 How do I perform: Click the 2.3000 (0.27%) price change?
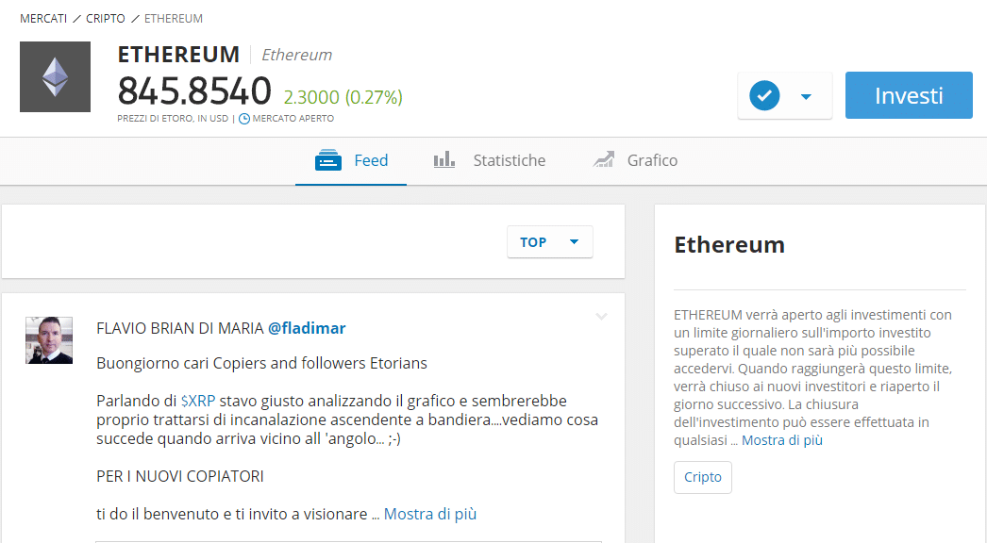343,97
